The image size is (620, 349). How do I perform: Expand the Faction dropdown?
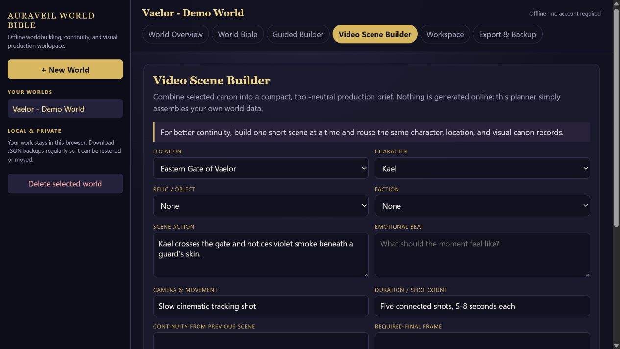click(x=482, y=206)
